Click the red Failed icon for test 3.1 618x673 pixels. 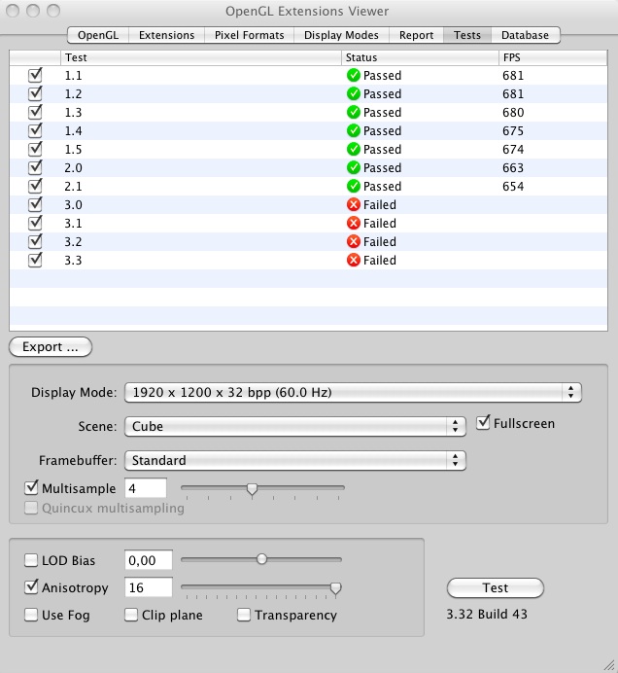[354, 223]
